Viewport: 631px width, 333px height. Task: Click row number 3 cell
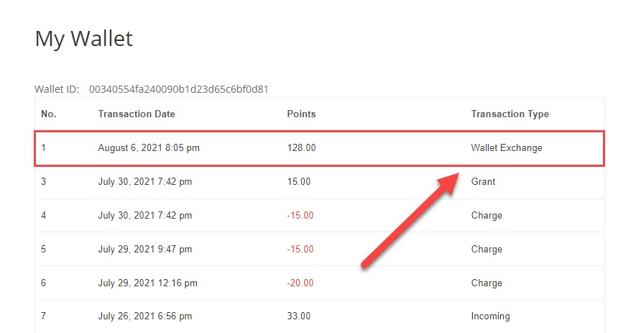43,181
